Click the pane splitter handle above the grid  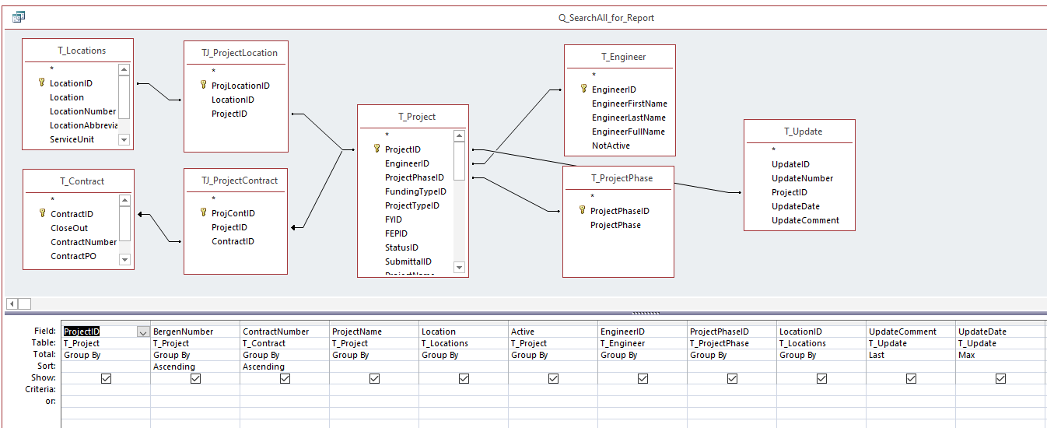click(646, 313)
